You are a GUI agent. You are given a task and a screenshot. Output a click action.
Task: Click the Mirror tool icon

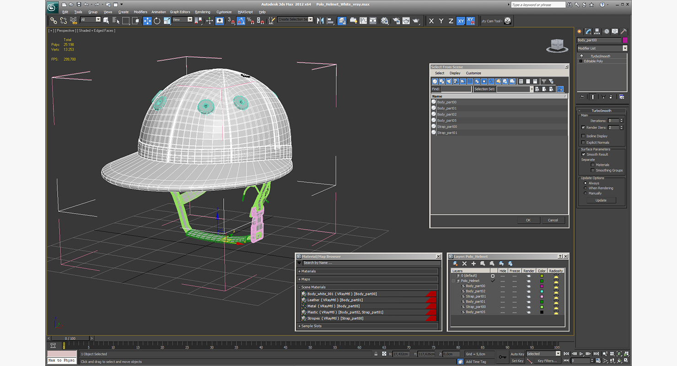point(320,21)
